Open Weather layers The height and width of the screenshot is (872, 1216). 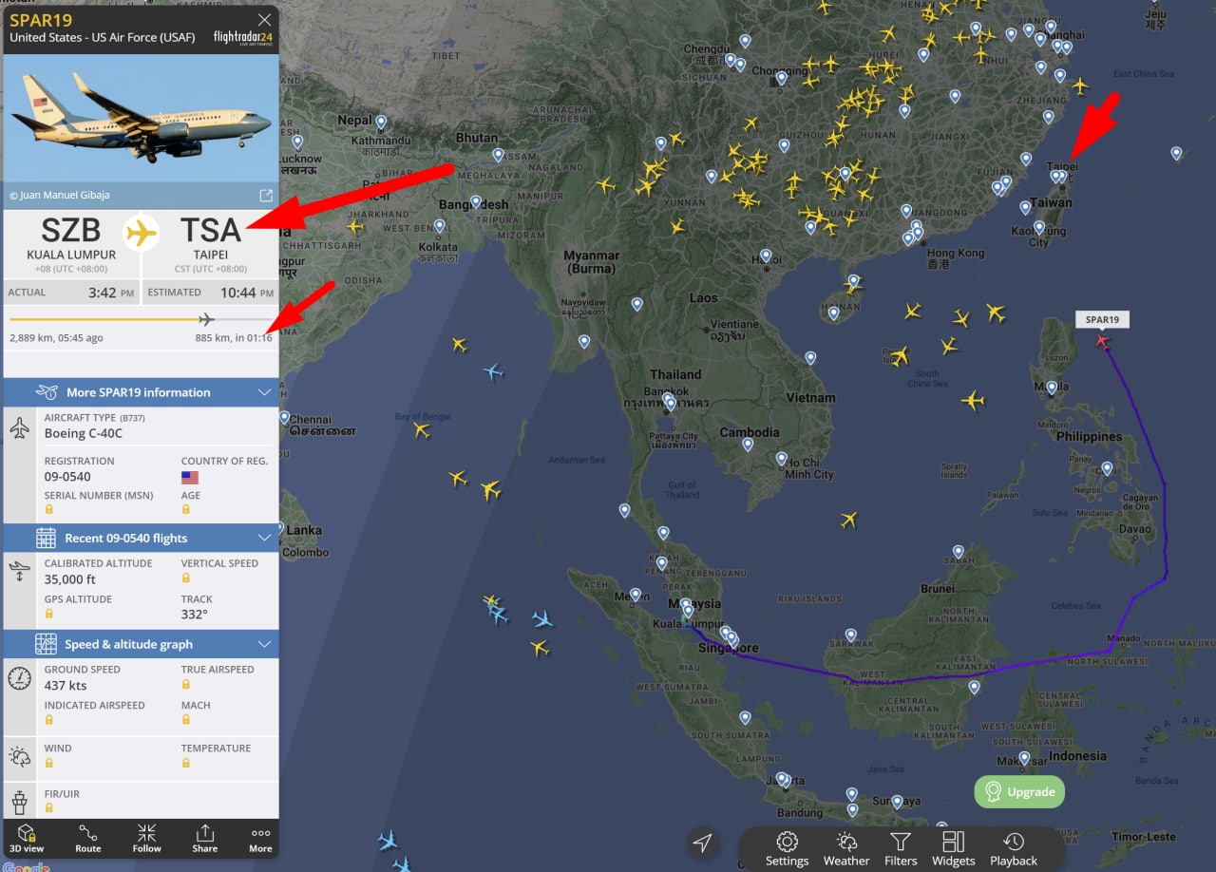point(846,848)
